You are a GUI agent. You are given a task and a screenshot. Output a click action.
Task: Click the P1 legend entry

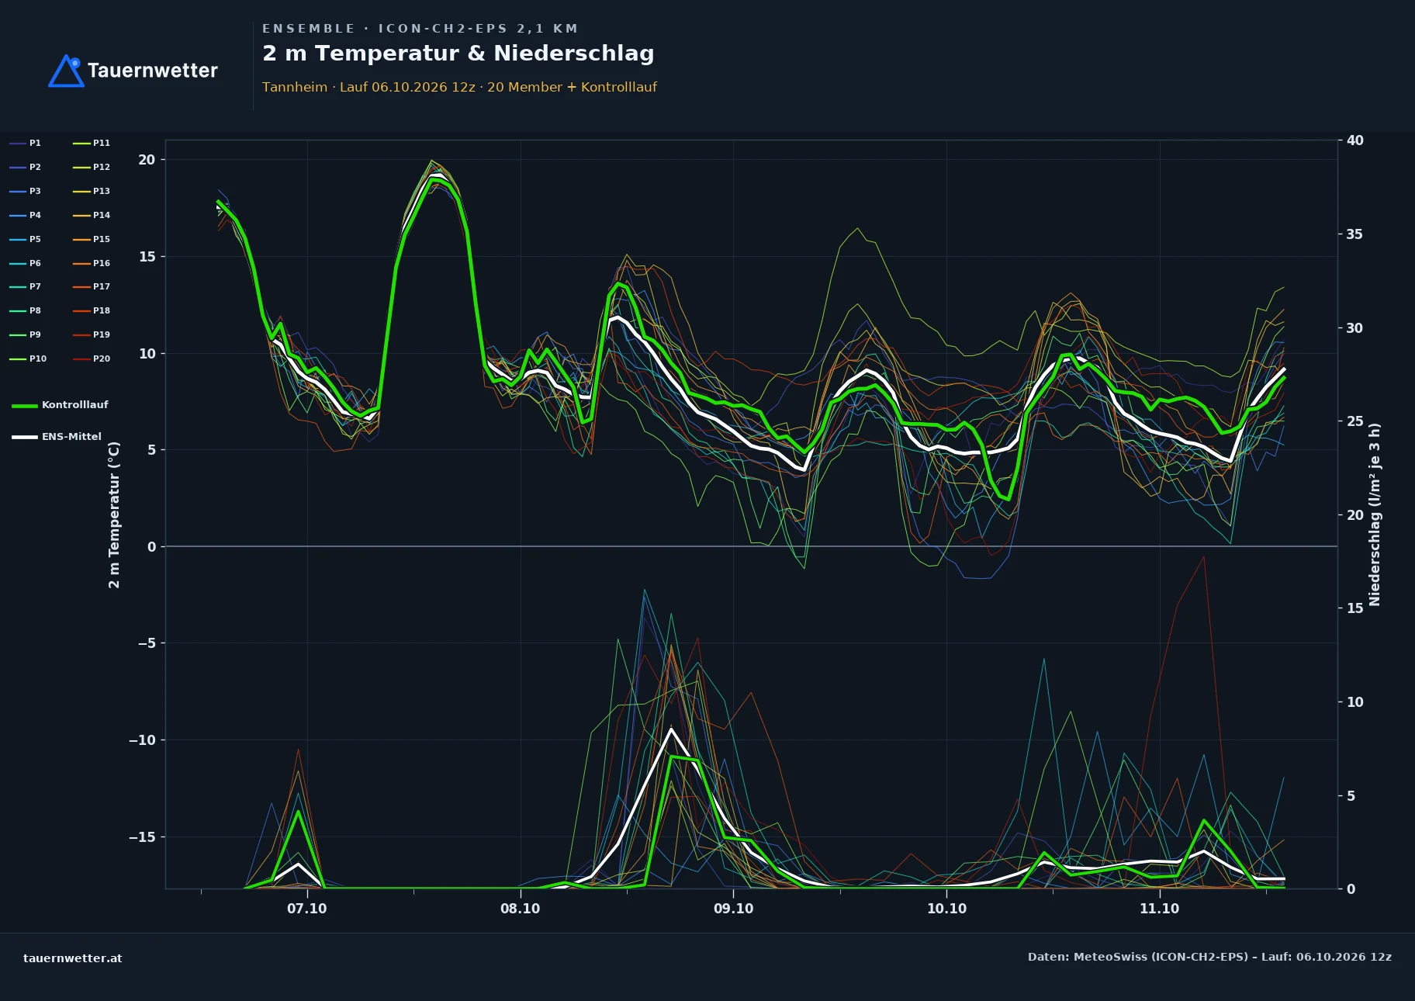(25, 143)
